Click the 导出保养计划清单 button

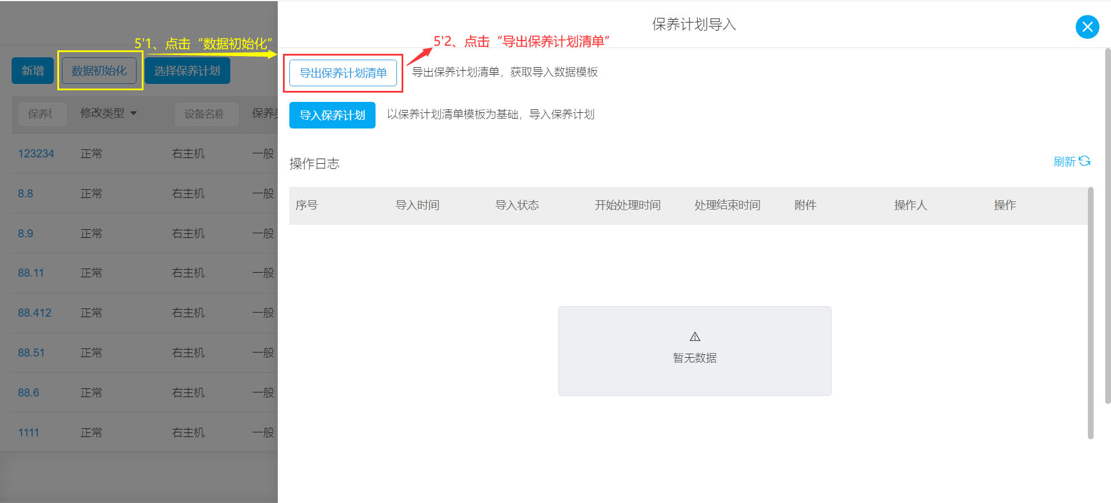pyautogui.click(x=343, y=73)
